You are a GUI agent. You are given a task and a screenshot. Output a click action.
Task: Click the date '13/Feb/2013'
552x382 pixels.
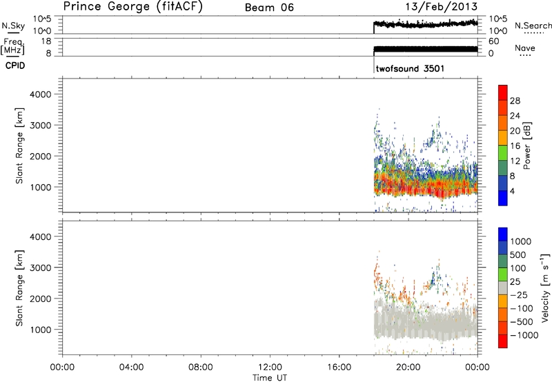coord(442,6)
